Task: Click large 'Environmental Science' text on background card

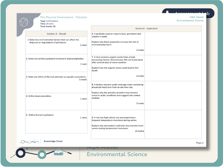Action: point(117,155)
